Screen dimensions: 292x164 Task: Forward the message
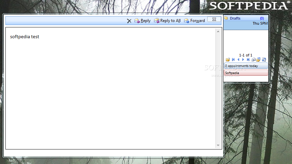(194, 21)
